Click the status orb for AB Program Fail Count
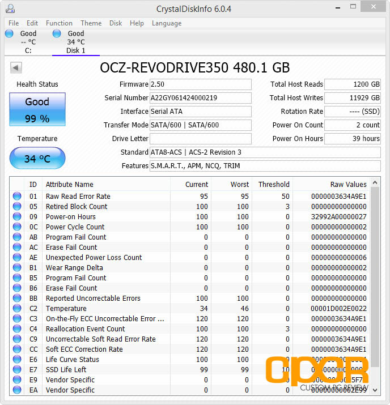Image resolution: width=390 pixels, height=405 pixels. (x=17, y=237)
